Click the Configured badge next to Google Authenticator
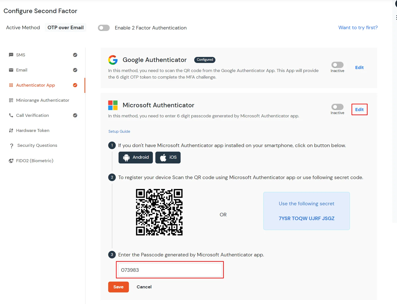The image size is (397, 304). [x=205, y=60]
